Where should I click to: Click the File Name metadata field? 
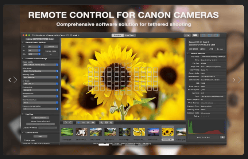click(x=213, y=57)
